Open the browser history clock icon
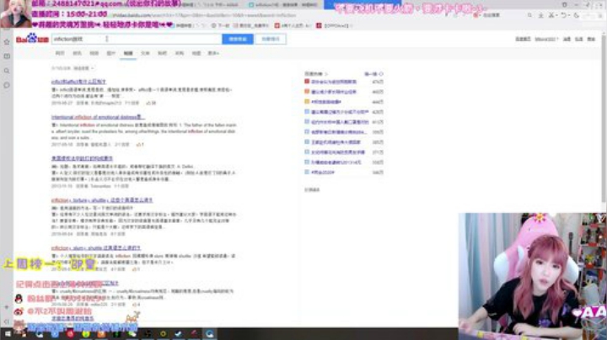The width and height of the screenshot is (607, 340). coord(577,15)
